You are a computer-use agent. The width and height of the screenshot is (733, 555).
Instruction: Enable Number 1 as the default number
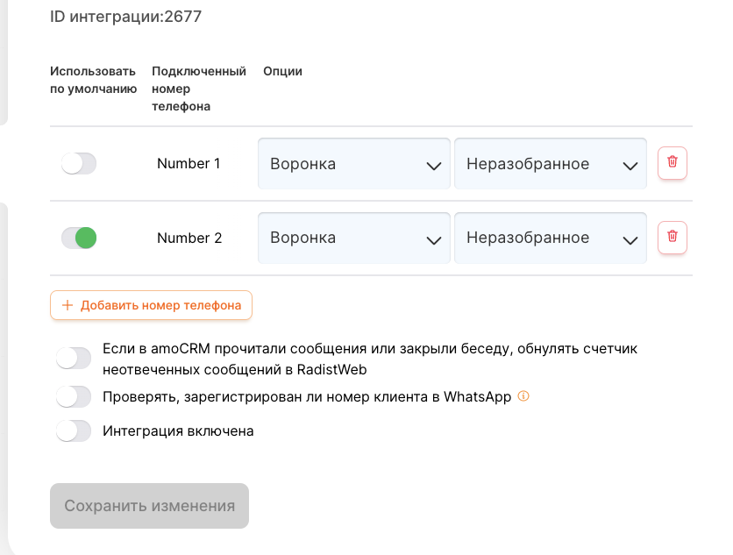coord(78,164)
